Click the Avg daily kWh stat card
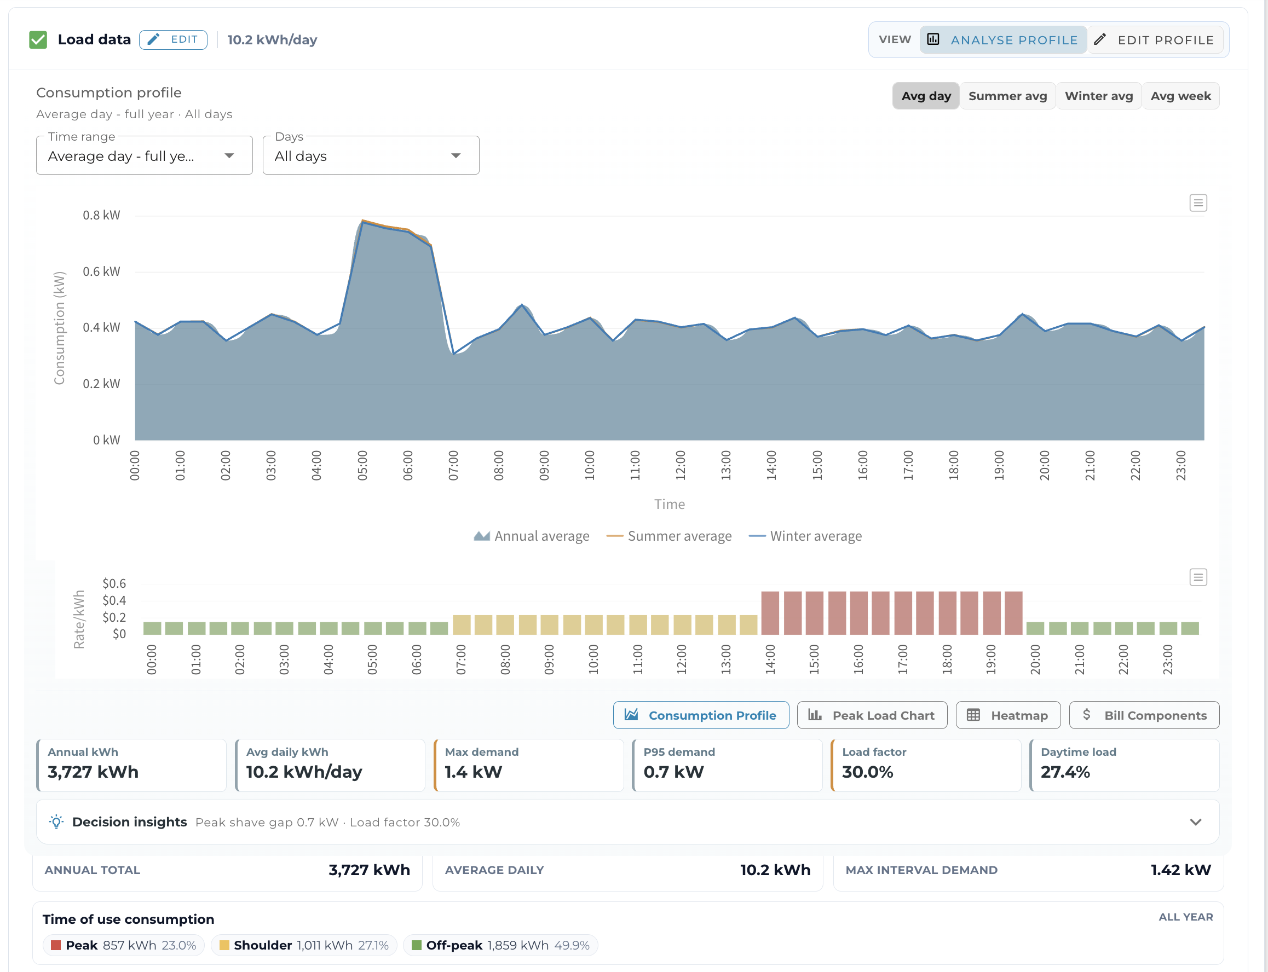This screenshot has height=972, width=1268. [x=330, y=765]
